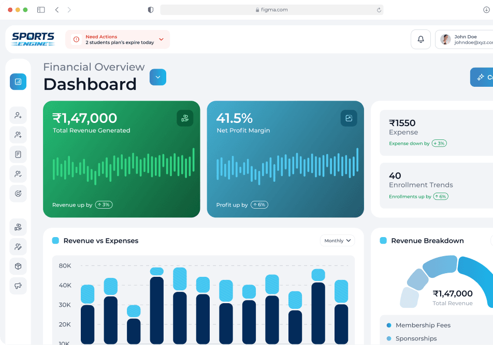493x345 pixels.
Task: Open the hand-with-coins payments sidebar icon
Action: point(18,227)
